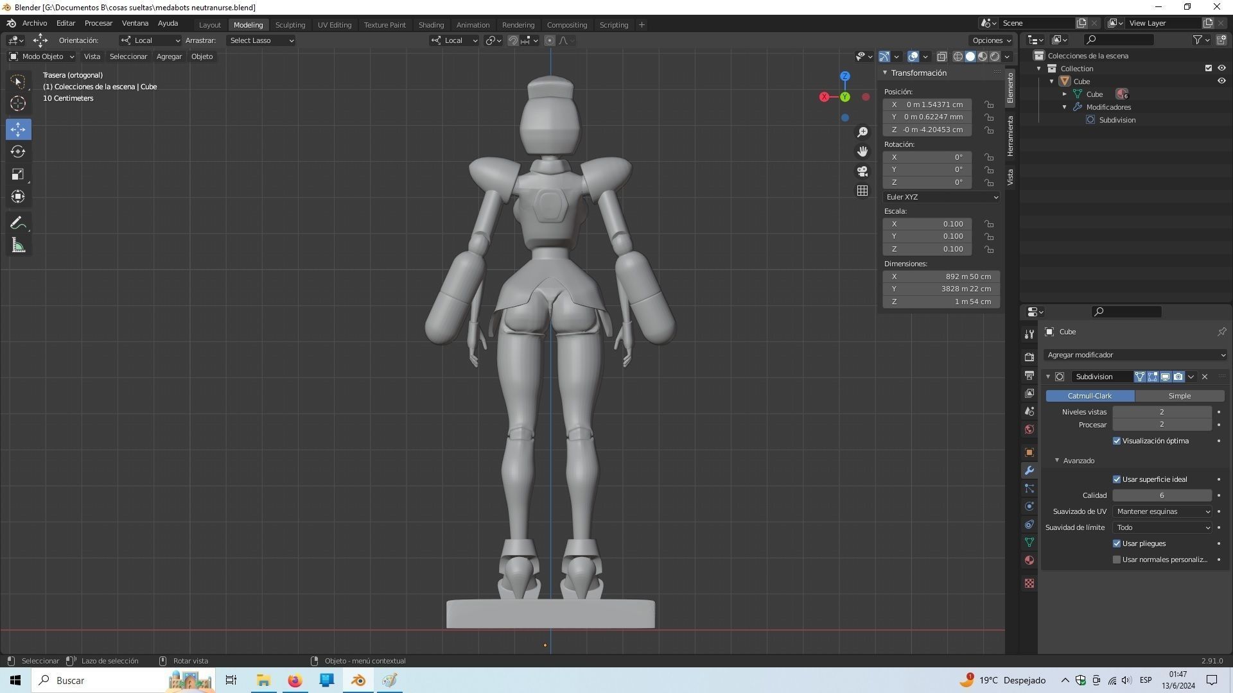The width and height of the screenshot is (1233, 693).
Task: Toggle Usar superficie ideal checkbox
Action: click(1117, 479)
